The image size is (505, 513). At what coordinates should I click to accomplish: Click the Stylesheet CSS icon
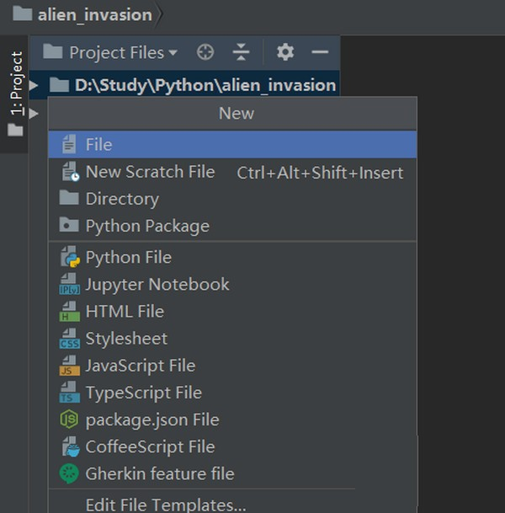coord(69,339)
